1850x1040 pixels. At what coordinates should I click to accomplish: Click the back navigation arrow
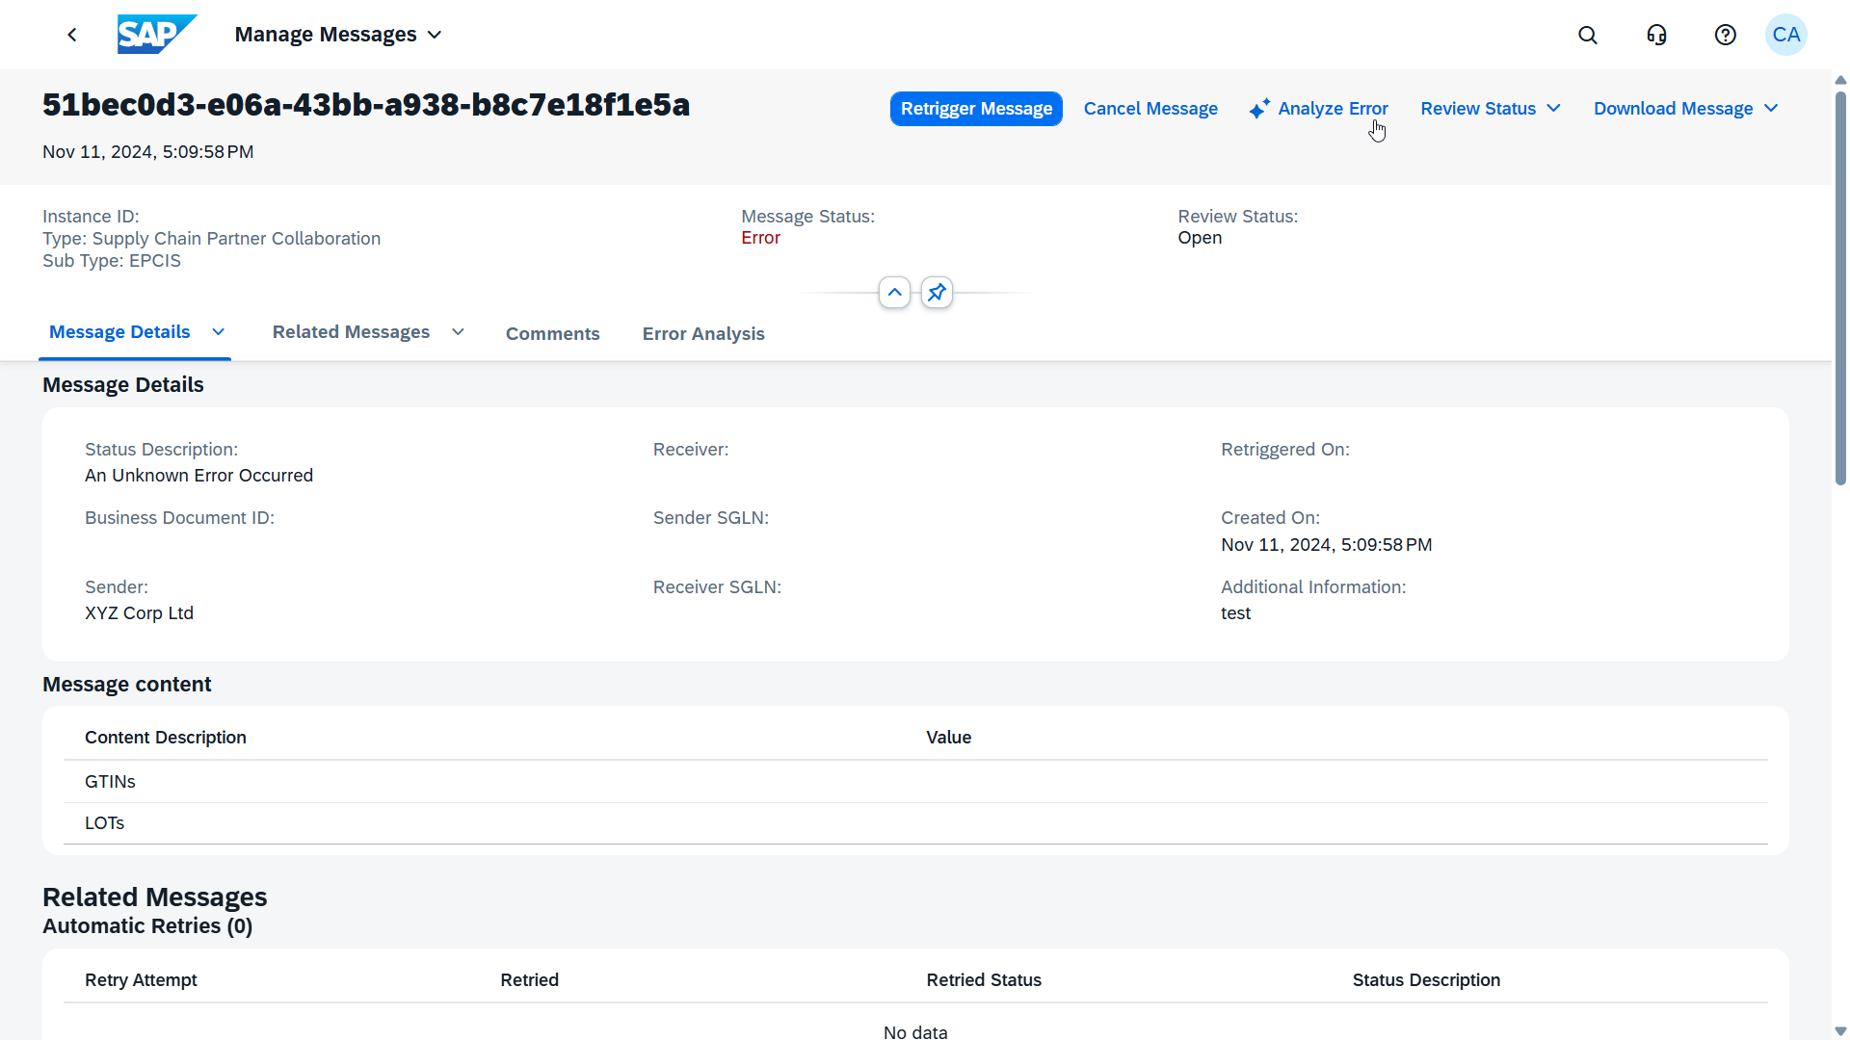[x=72, y=35]
